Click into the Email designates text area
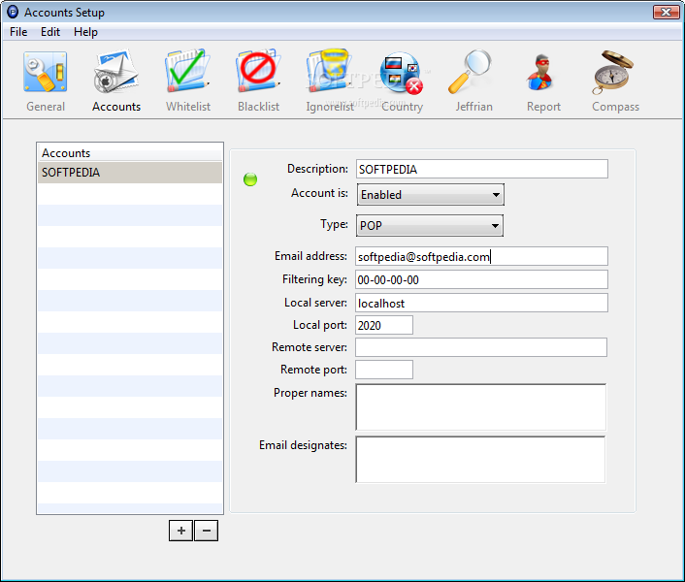The height and width of the screenshot is (582, 685). coord(480,460)
